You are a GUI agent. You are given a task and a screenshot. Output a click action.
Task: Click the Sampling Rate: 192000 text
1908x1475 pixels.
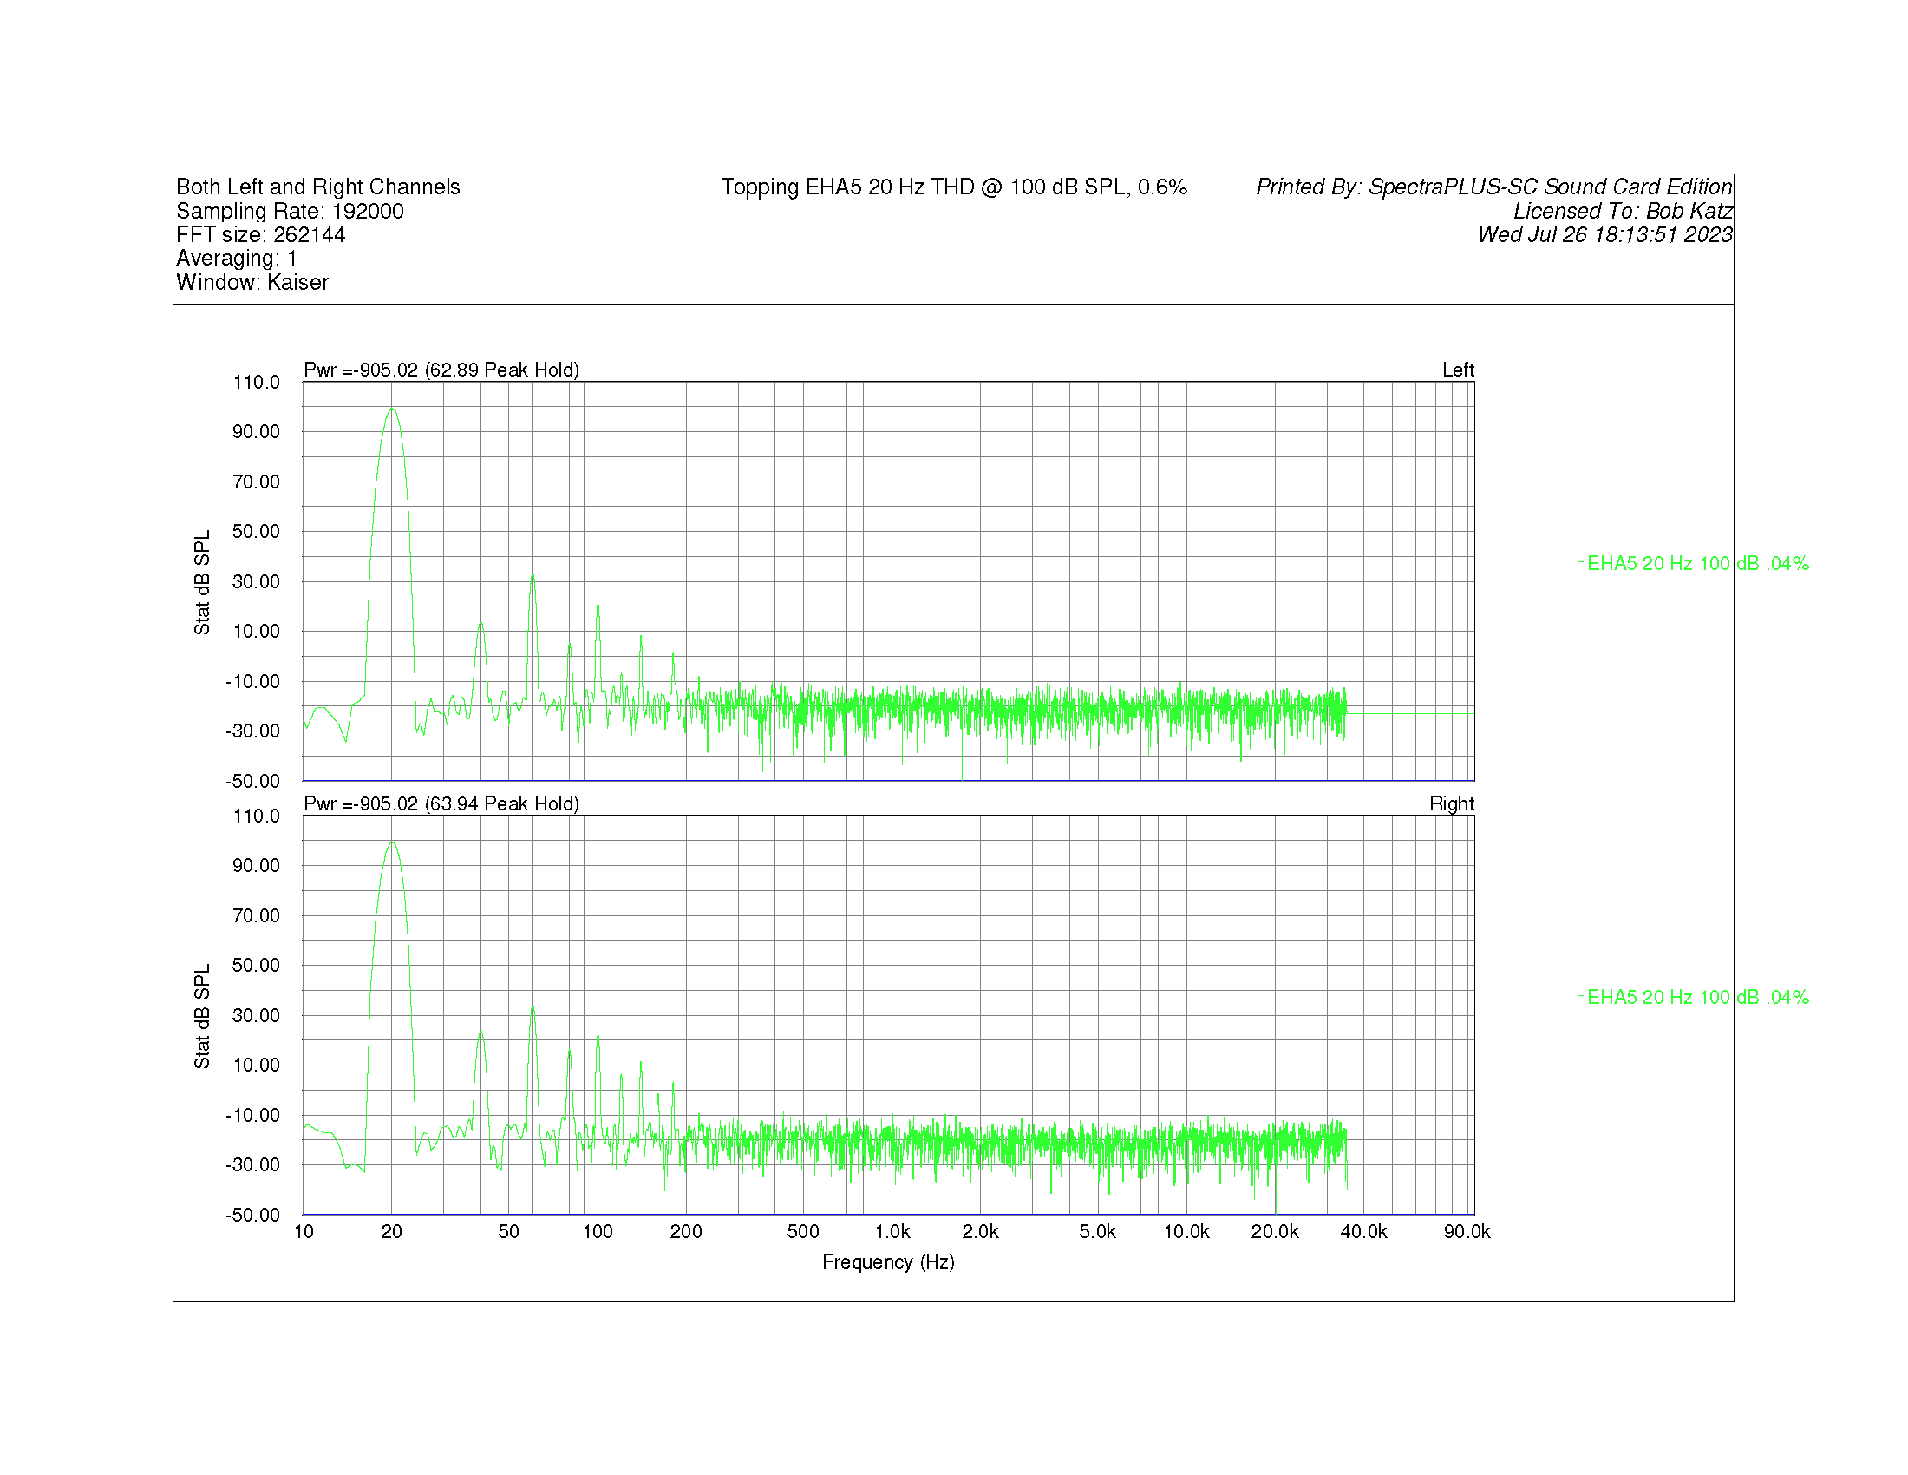tap(290, 212)
